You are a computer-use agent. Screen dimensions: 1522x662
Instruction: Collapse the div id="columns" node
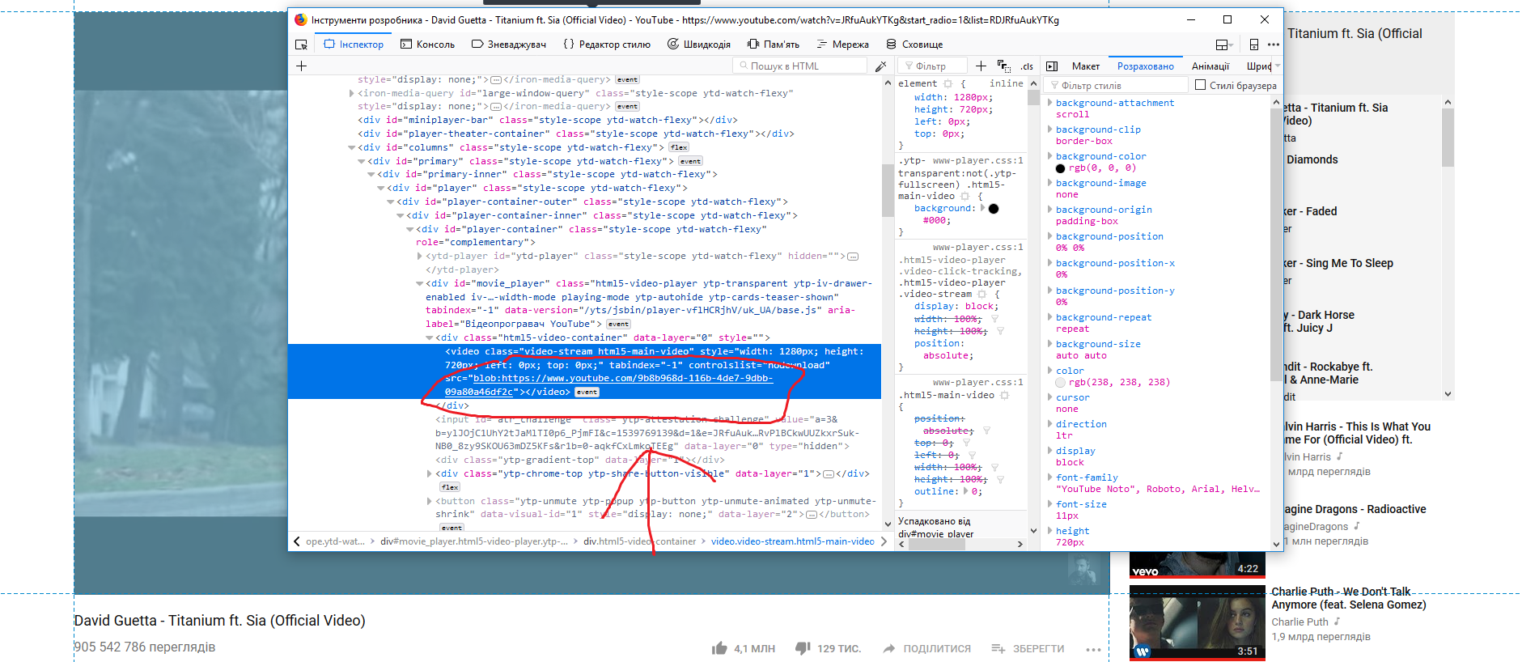tap(351, 147)
